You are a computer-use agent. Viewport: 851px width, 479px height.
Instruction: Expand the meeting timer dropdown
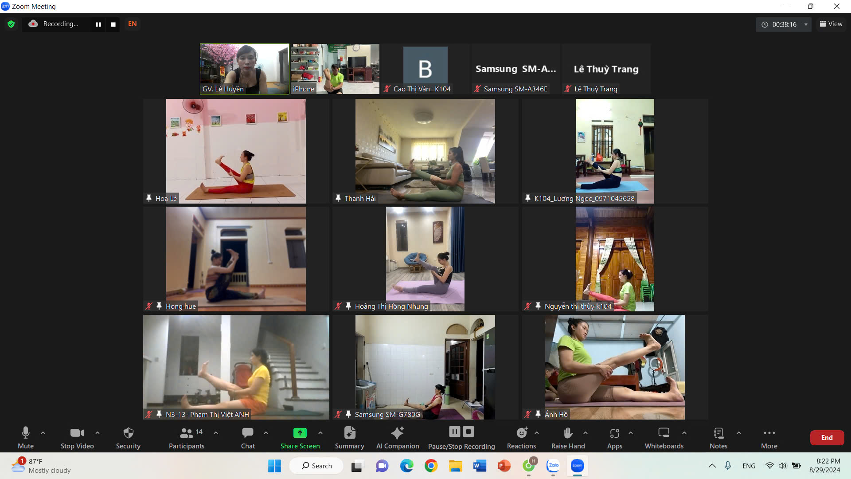pos(807,24)
